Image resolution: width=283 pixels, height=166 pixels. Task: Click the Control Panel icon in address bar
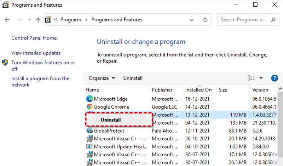coord(48,19)
